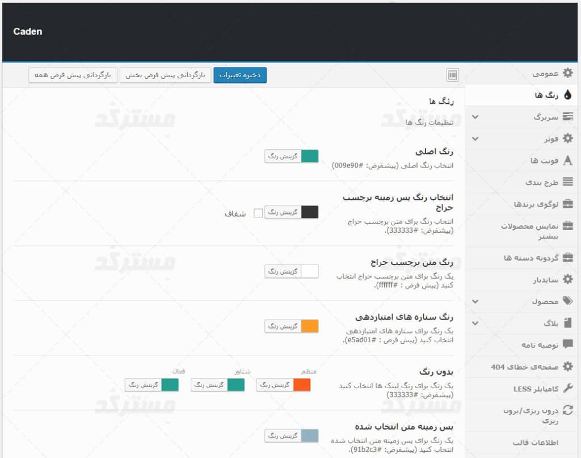Click the ذخیره تغییرات save button

pyautogui.click(x=240, y=75)
